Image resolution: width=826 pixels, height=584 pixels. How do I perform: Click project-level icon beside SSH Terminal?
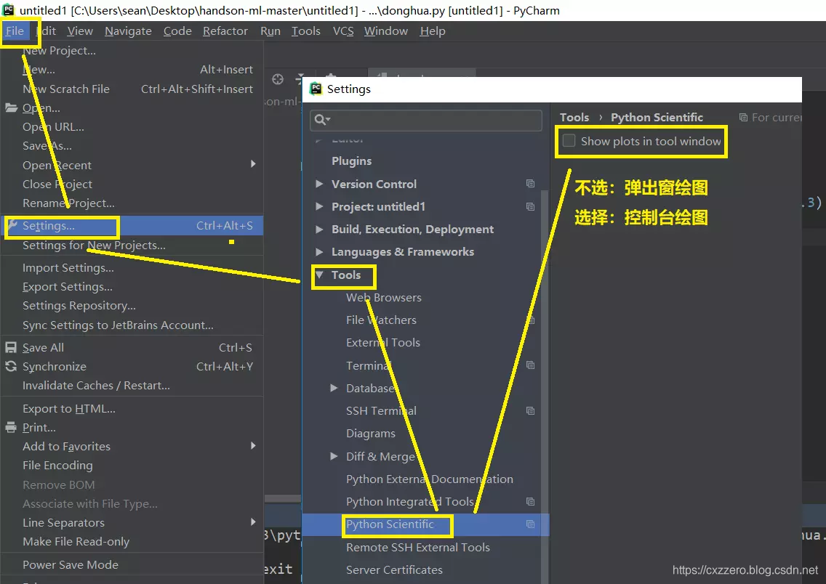pyautogui.click(x=531, y=410)
